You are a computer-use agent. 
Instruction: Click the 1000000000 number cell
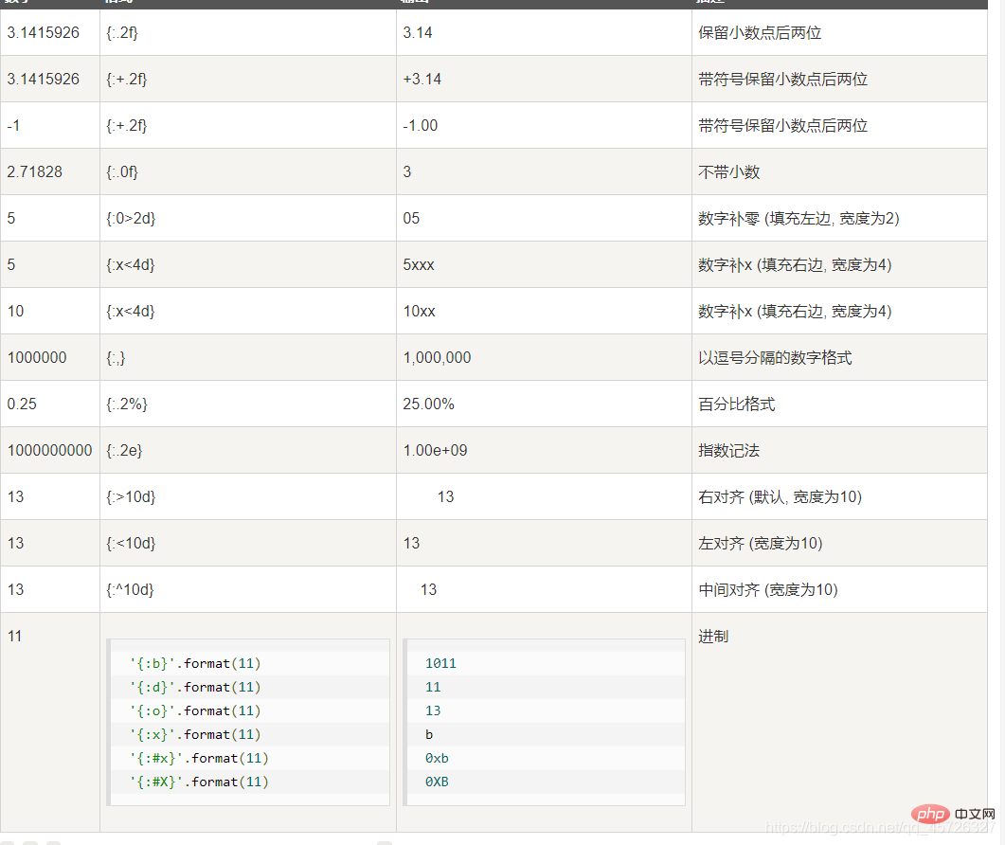[49, 450]
